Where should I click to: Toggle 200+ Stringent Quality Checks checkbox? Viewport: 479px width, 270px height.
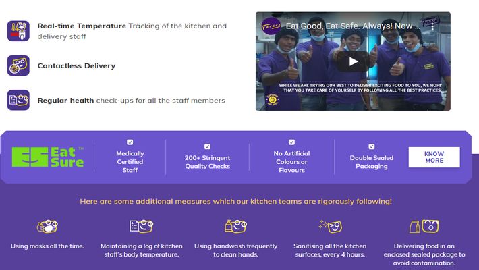click(x=207, y=146)
